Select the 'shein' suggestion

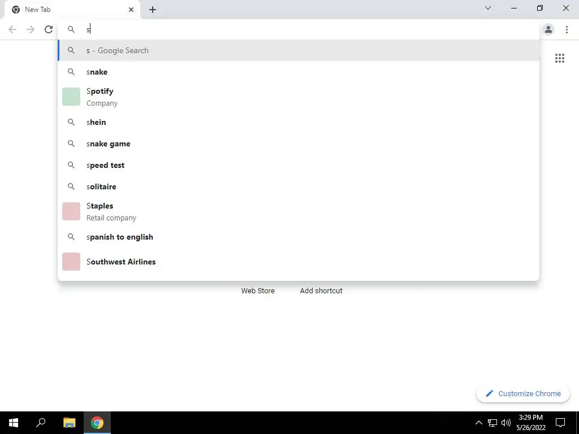click(x=299, y=122)
